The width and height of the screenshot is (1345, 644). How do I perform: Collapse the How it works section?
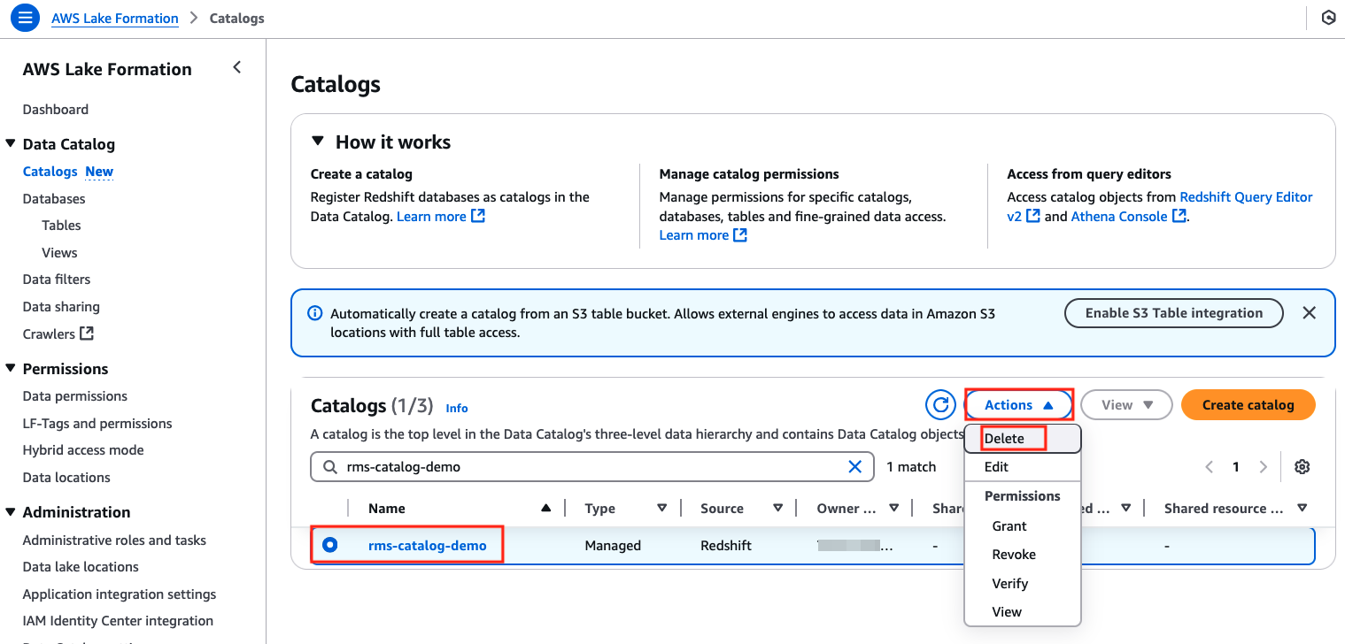pyautogui.click(x=318, y=142)
